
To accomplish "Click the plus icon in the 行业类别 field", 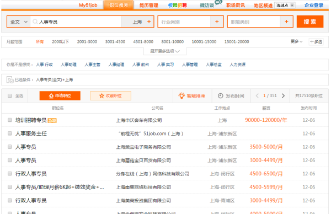I will [x=217, y=22].
